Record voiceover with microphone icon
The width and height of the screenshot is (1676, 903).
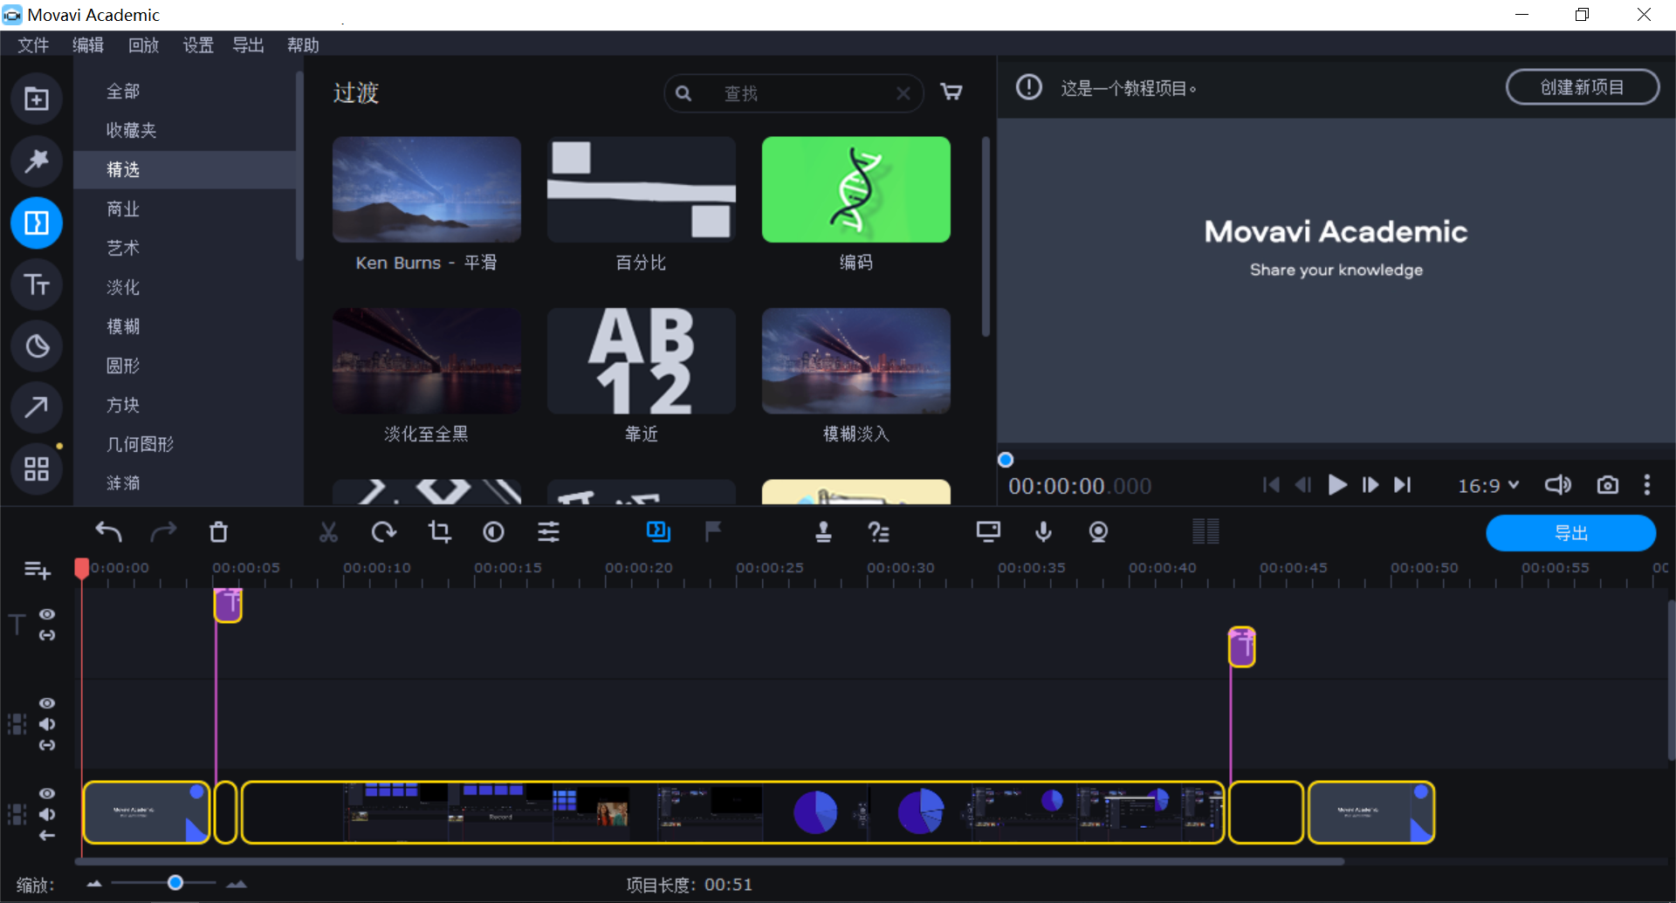[1043, 531]
